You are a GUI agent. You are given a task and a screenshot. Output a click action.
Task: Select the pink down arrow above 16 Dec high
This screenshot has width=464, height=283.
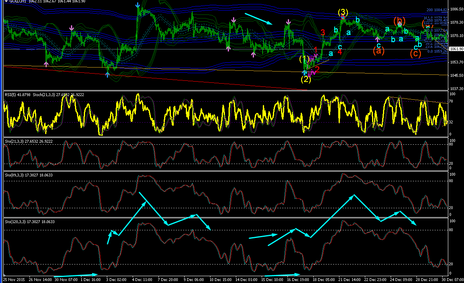289,22
